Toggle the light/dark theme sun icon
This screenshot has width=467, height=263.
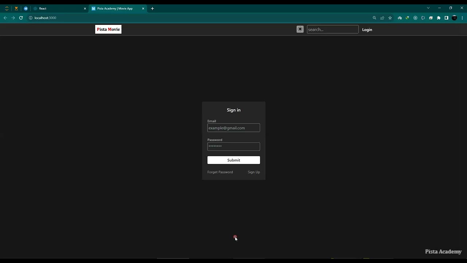300,29
